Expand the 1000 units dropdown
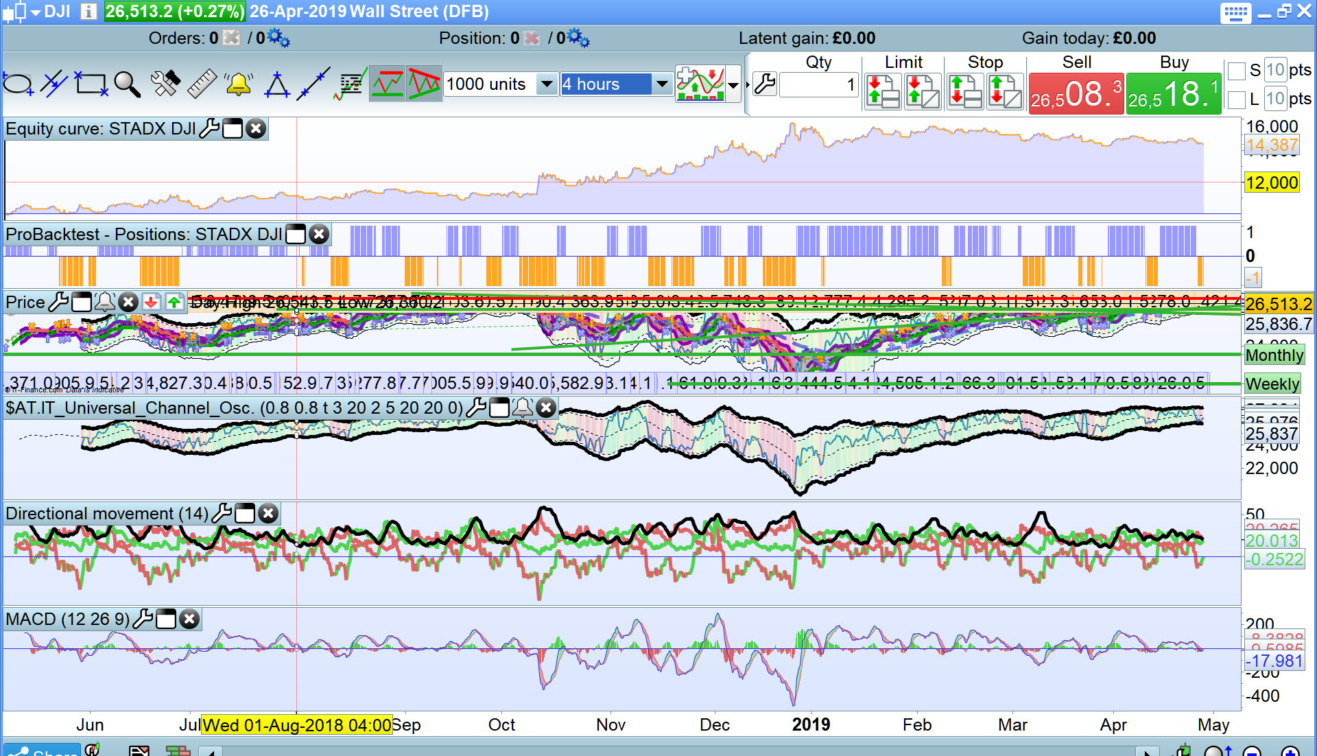1317x756 pixels. [547, 84]
